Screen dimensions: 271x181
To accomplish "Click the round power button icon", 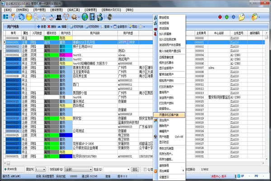I will [x=110, y=17].
